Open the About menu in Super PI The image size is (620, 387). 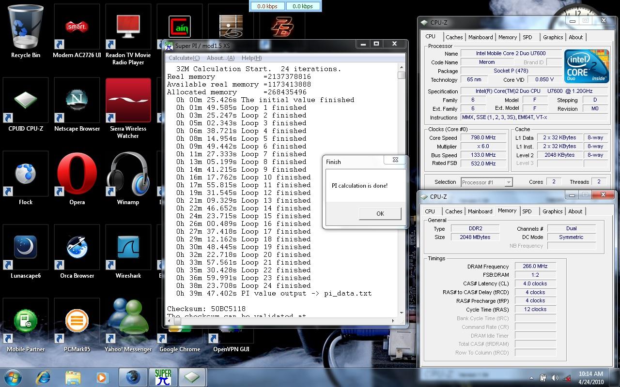[x=221, y=58]
